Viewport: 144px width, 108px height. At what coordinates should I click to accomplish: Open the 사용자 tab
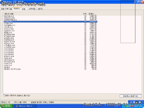(x=40, y=9)
